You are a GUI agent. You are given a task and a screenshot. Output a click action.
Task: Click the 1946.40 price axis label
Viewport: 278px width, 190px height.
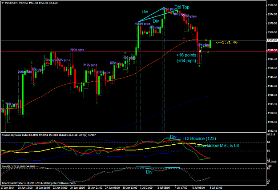click(x=273, y=77)
